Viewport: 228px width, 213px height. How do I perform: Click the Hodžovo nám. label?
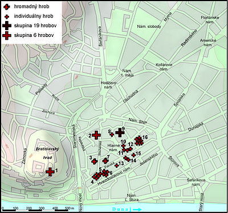click(108, 85)
